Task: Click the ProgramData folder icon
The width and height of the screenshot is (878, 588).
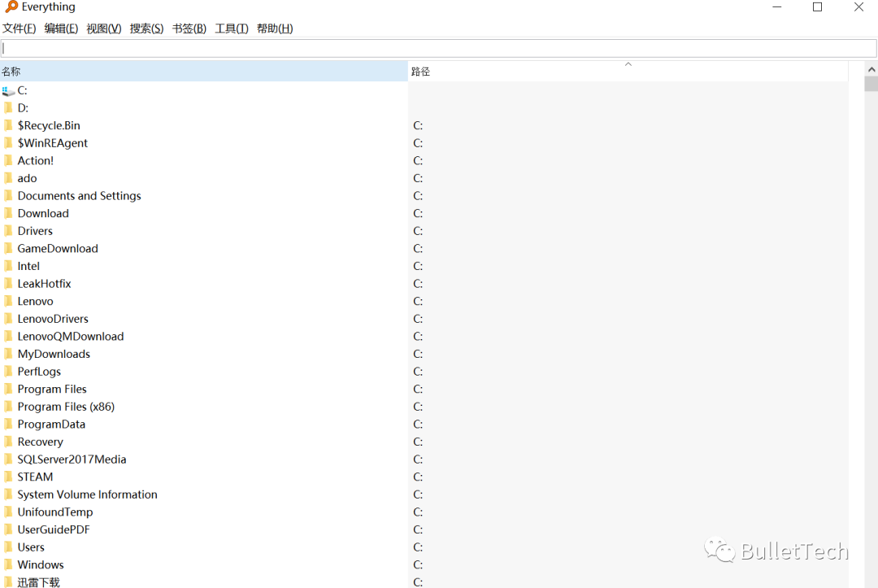Action: [x=8, y=424]
